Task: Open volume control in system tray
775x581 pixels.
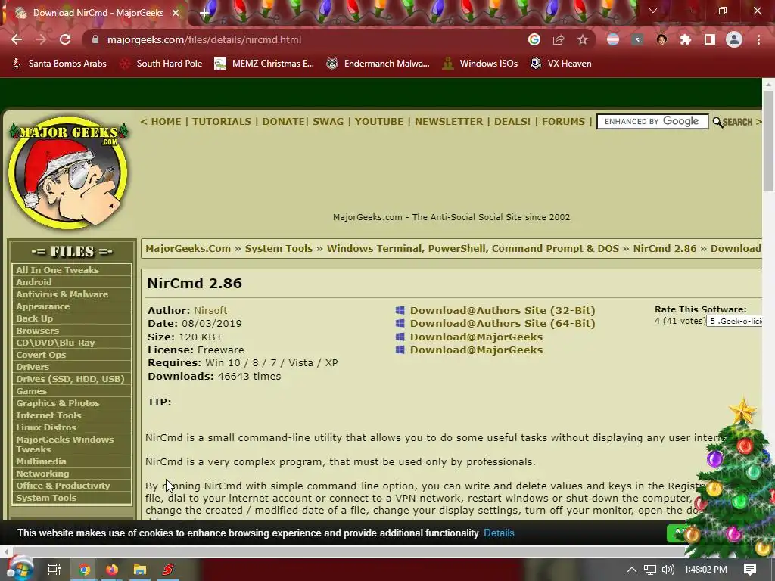Action: tap(668, 570)
